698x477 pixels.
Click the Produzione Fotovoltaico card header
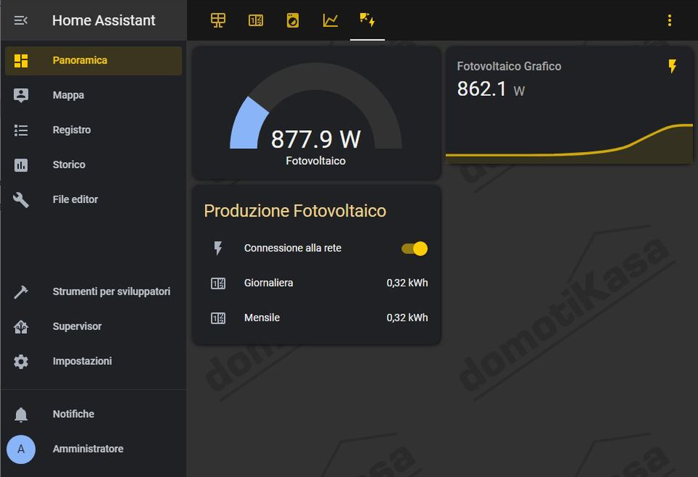click(294, 211)
